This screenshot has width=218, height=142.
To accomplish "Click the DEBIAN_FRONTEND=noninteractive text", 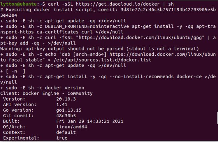I will pyautogui.click(x=87, y=26).
